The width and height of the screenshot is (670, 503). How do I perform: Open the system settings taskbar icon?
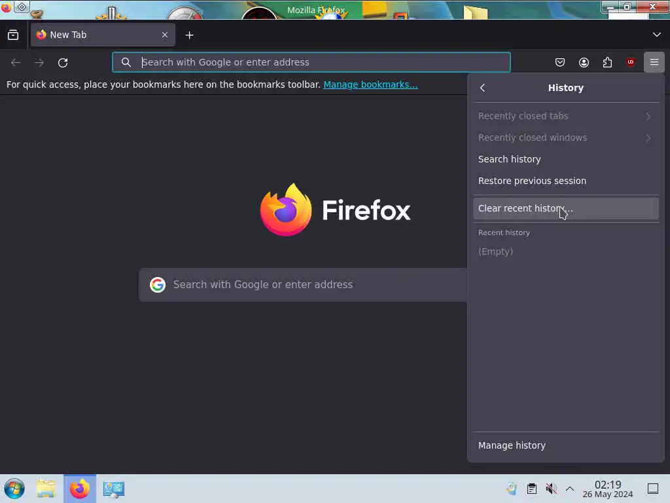coord(114,489)
